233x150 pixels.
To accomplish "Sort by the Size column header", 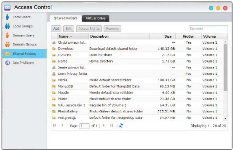I will tap(162, 36).
